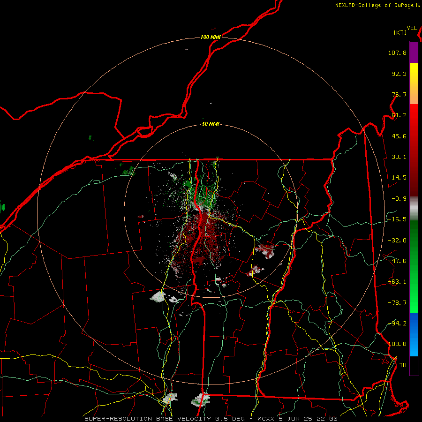Click the -16.5 velocity scale value

pyautogui.click(x=397, y=219)
